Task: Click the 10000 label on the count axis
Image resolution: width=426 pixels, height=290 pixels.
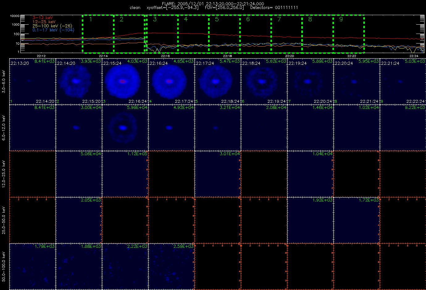Action: [x=15, y=16]
